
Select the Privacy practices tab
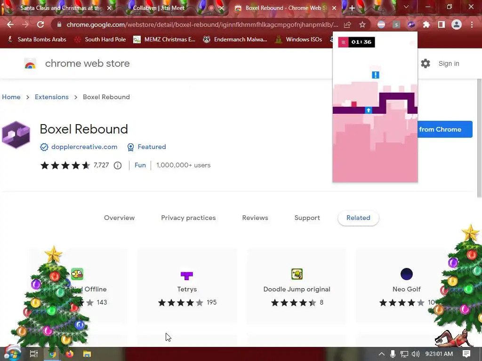coord(188,218)
